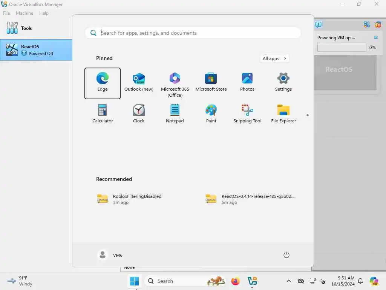Viewport: 386px width, 290px height.
Task: Click the Powering VM up progress bar
Action: (342, 47)
